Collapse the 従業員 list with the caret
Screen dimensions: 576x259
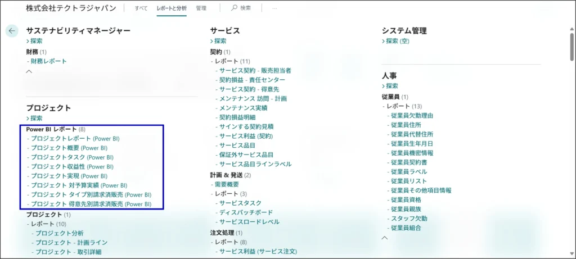click(385, 238)
